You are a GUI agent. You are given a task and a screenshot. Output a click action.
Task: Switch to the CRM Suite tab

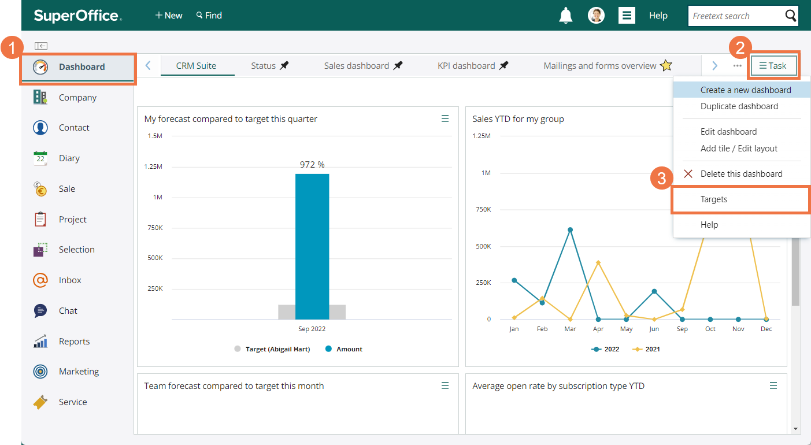(x=197, y=66)
